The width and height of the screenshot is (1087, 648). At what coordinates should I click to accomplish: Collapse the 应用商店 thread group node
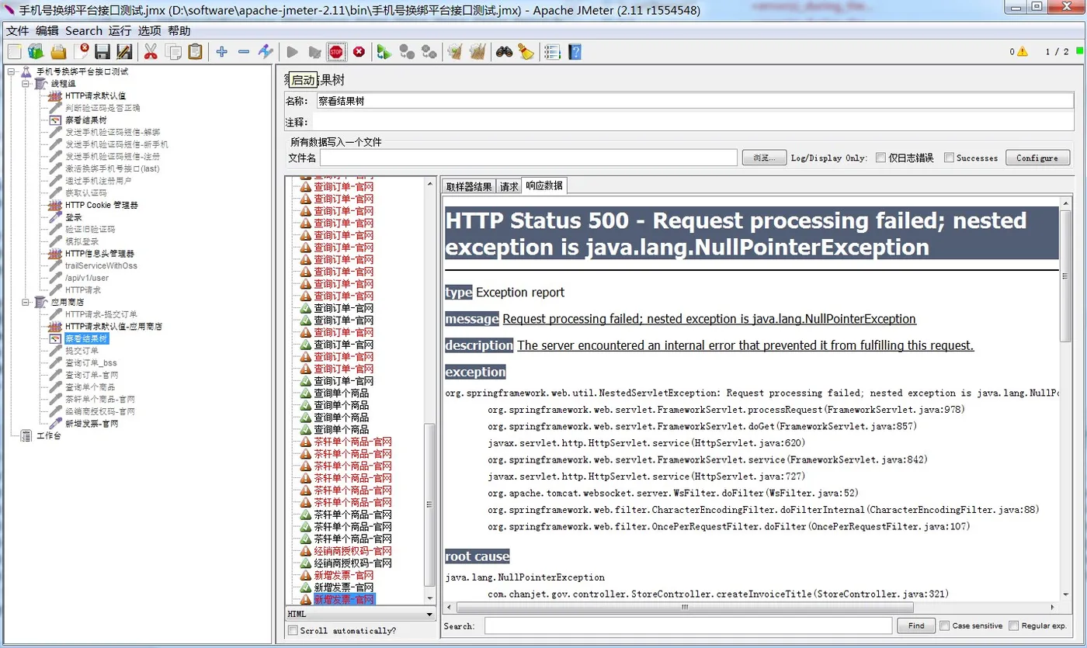point(26,302)
